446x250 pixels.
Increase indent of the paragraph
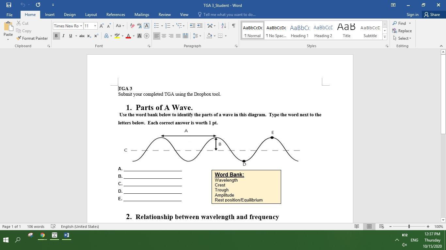point(200,26)
